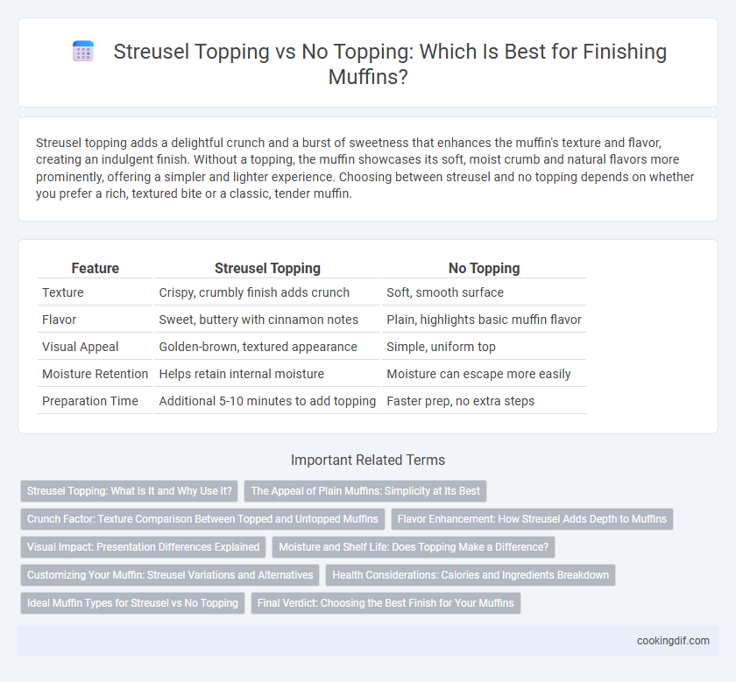Open 'Final Verdict: Choosing the Best Finish' tag
Image resolution: width=736 pixels, height=682 pixels.
[x=386, y=603]
